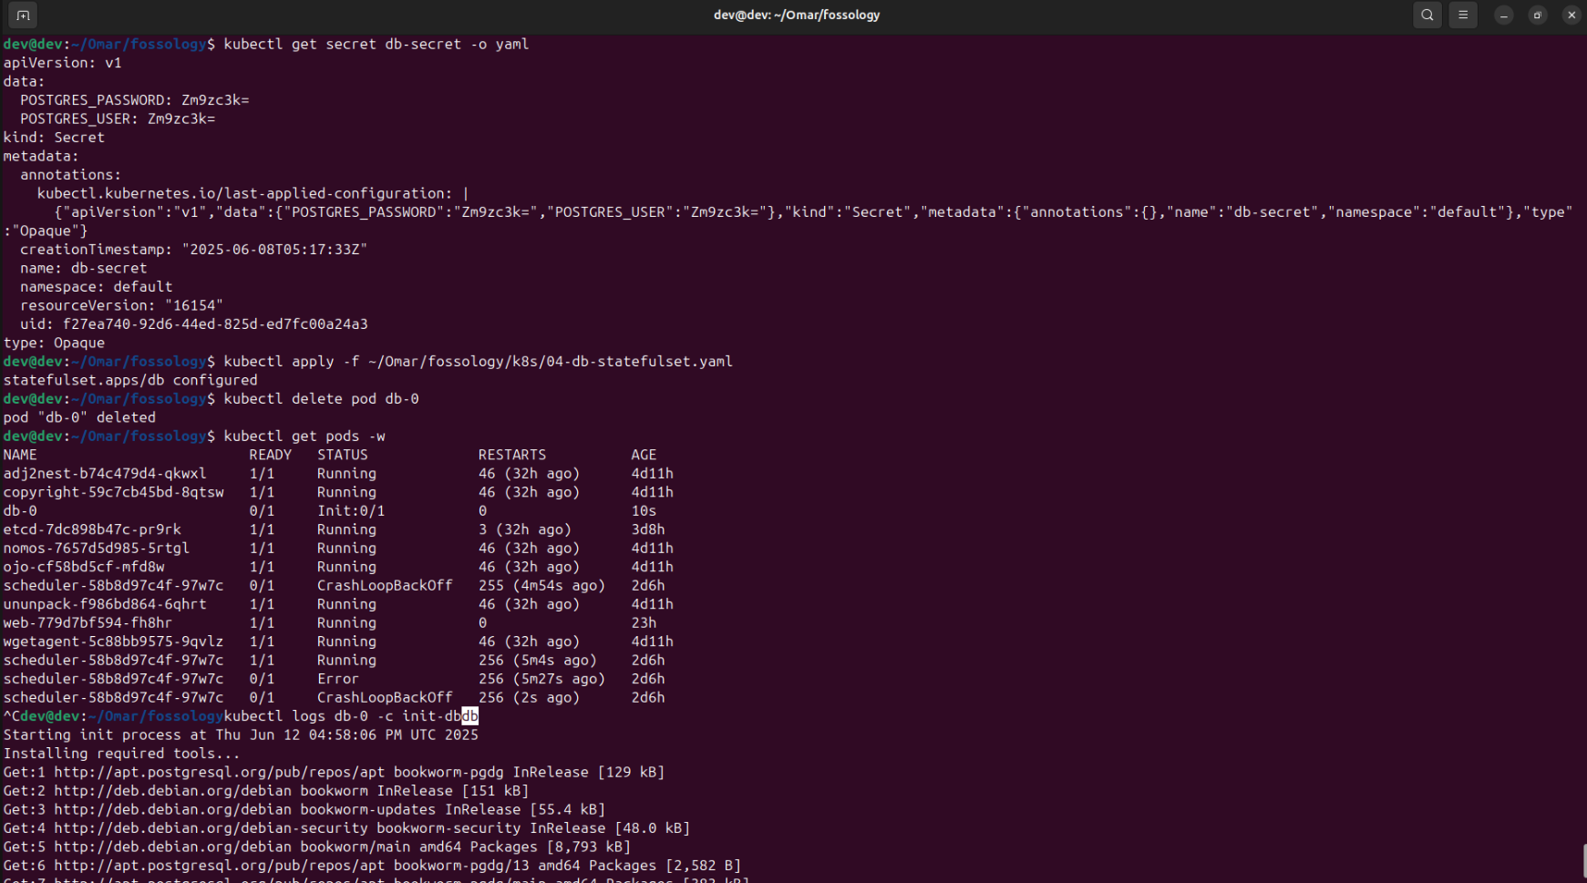Click the 'kubectl logs db-0 -c init-db' command

point(351,716)
